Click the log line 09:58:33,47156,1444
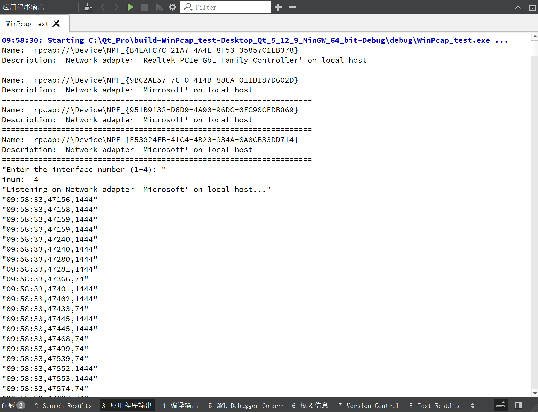Viewport: 538px width, 412px height. tap(50, 199)
